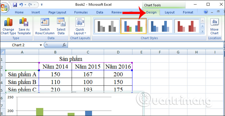Select column E header

coord(141,52)
